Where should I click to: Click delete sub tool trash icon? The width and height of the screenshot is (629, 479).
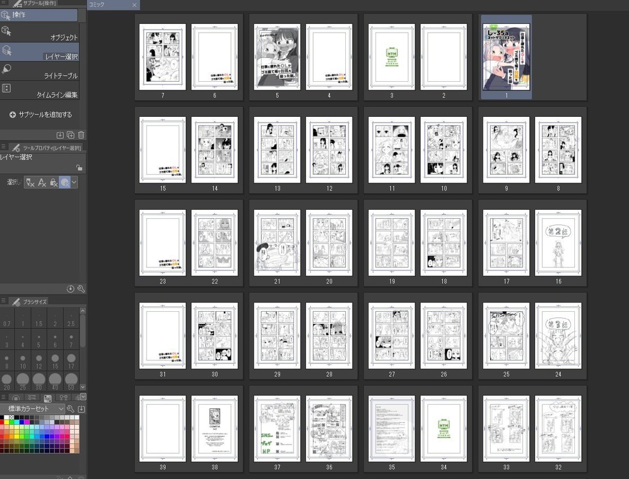pos(81,135)
